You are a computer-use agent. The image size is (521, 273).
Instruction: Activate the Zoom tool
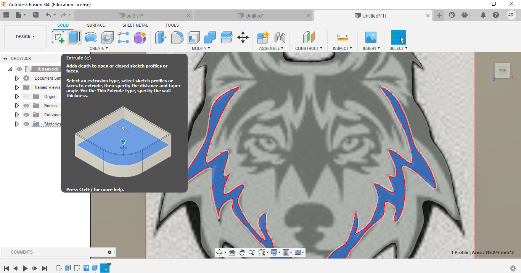[x=252, y=252]
